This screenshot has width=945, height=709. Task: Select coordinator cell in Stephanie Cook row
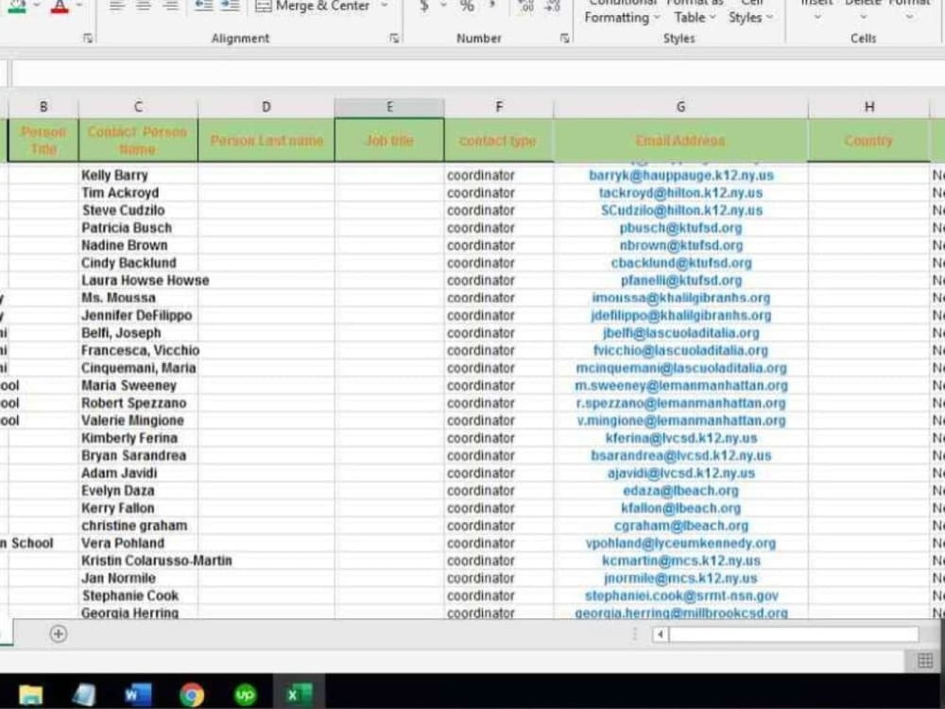point(499,596)
